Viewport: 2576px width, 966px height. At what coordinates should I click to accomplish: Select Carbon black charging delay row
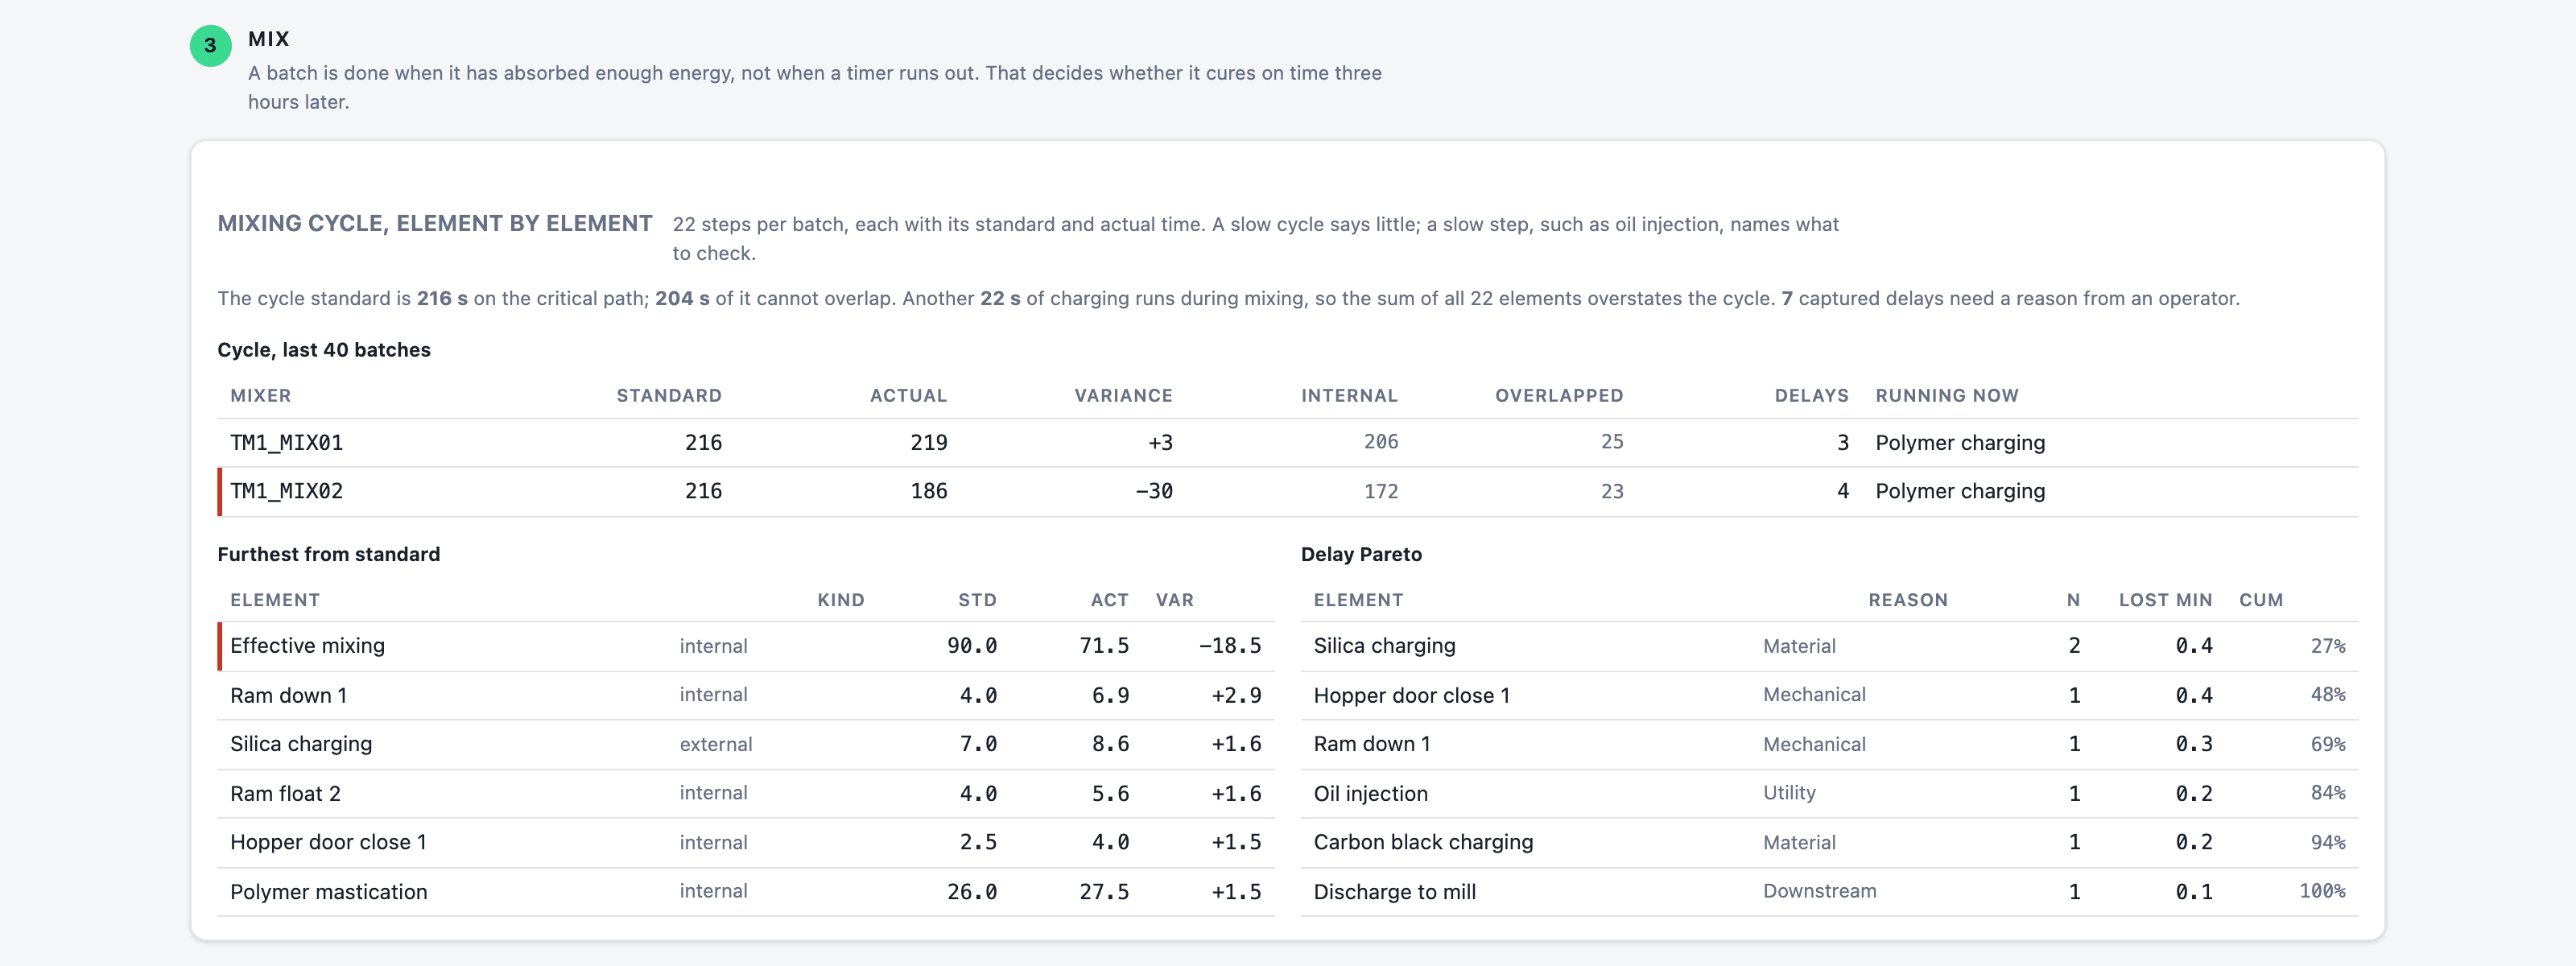click(1829, 842)
